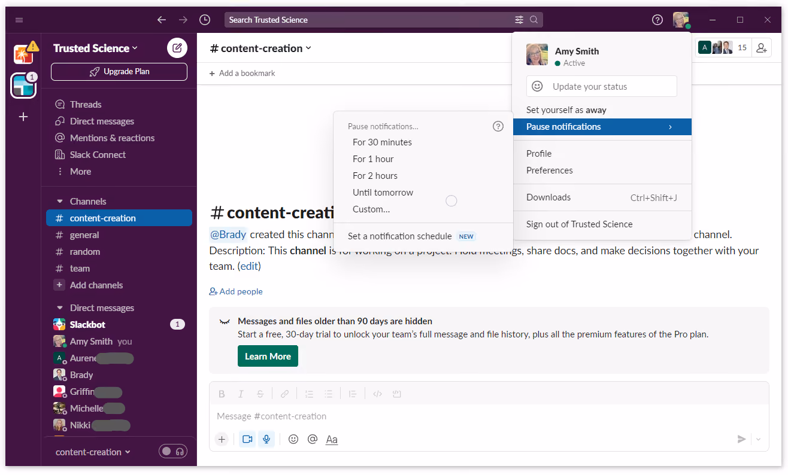The height and width of the screenshot is (475, 788).
Task: Click Upgrade Plan button
Action: tap(119, 72)
